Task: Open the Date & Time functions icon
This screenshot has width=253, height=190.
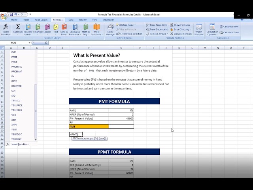Action: (x=64, y=27)
